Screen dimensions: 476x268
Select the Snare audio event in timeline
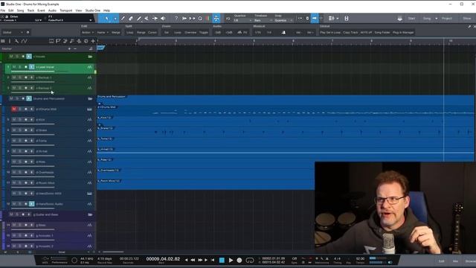(286, 132)
